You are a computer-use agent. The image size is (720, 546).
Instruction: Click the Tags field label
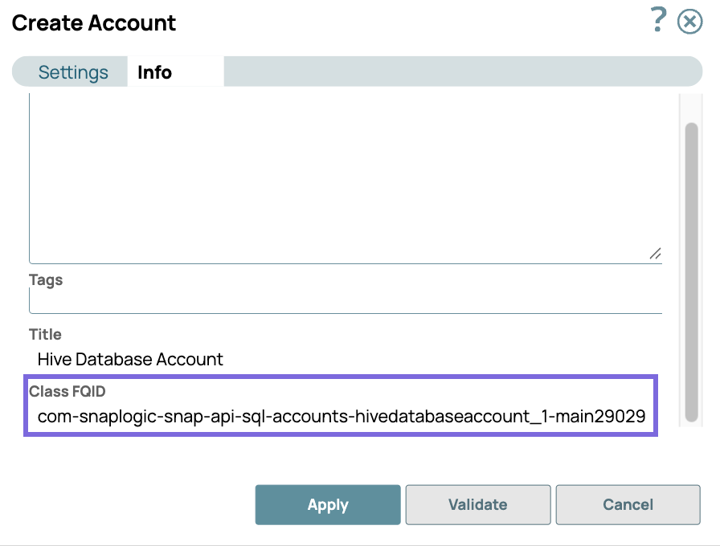pyautogui.click(x=46, y=279)
